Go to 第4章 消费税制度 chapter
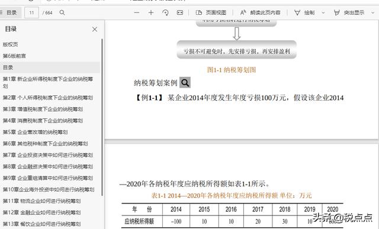Image resolution: width=379 pixels, height=229 pixels. (x=43, y=121)
